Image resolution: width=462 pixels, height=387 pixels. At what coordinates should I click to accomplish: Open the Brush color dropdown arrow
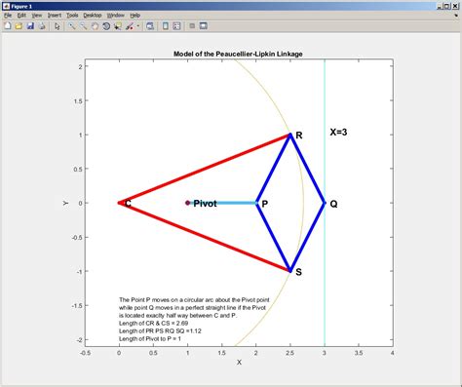137,26
